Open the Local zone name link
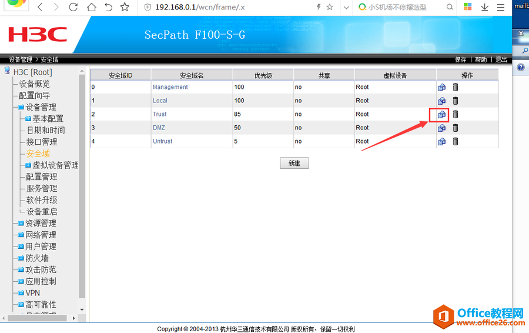Viewport: 529px width, 333px height. click(160, 101)
